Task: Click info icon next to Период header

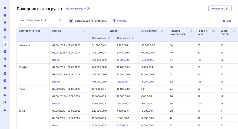Action: click(x=85, y=31)
